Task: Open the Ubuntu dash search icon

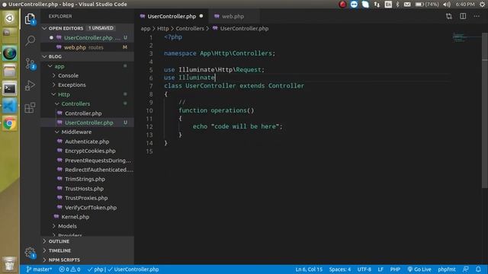Action: 10,18
